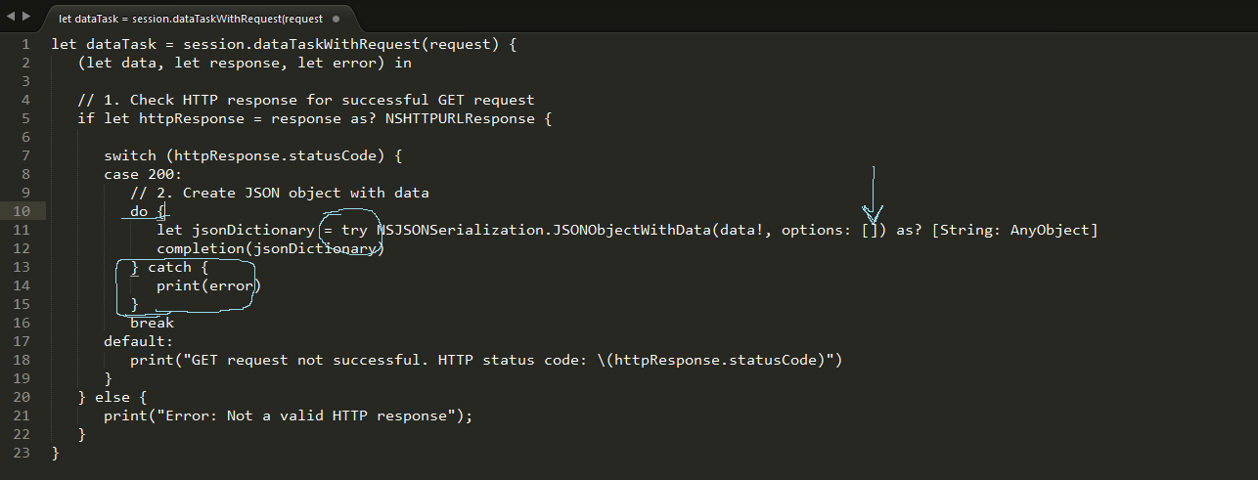Place cursor on 'print(error)' statement

point(208,285)
